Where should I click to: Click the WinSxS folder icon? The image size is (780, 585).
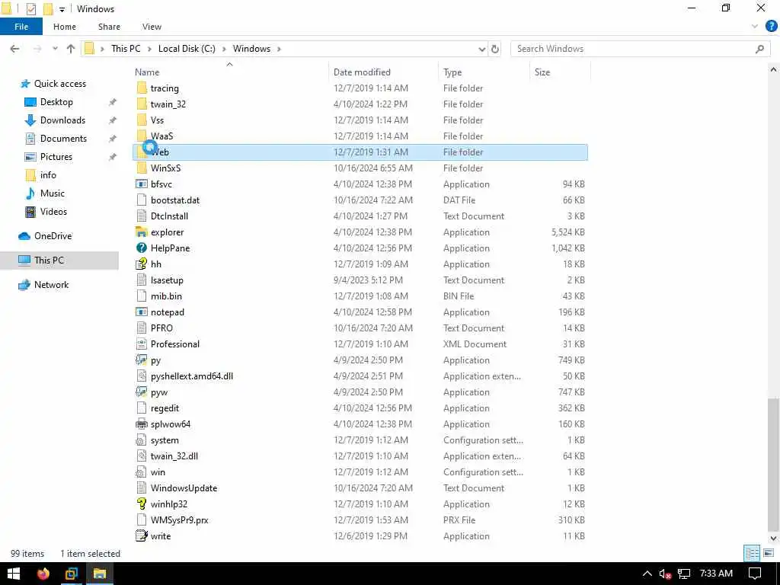click(142, 168)
